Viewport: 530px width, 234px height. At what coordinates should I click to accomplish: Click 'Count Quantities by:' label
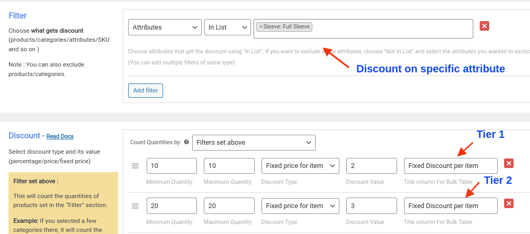pyautogui.click(x=156, y=142)
